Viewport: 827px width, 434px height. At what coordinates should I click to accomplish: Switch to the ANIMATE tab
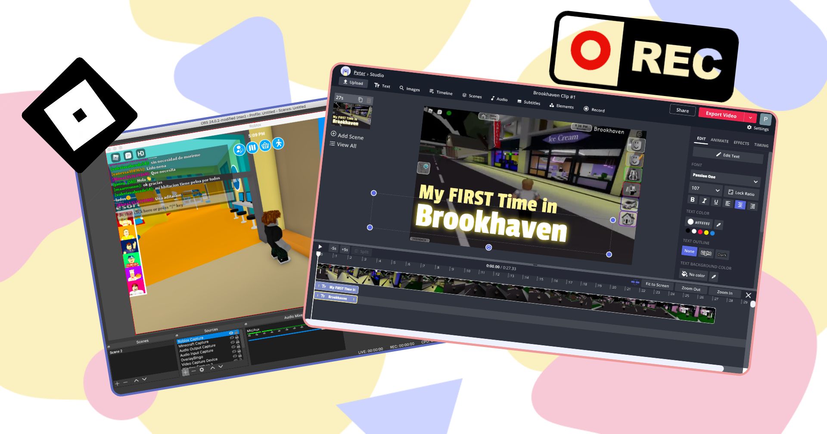(719, 140)
